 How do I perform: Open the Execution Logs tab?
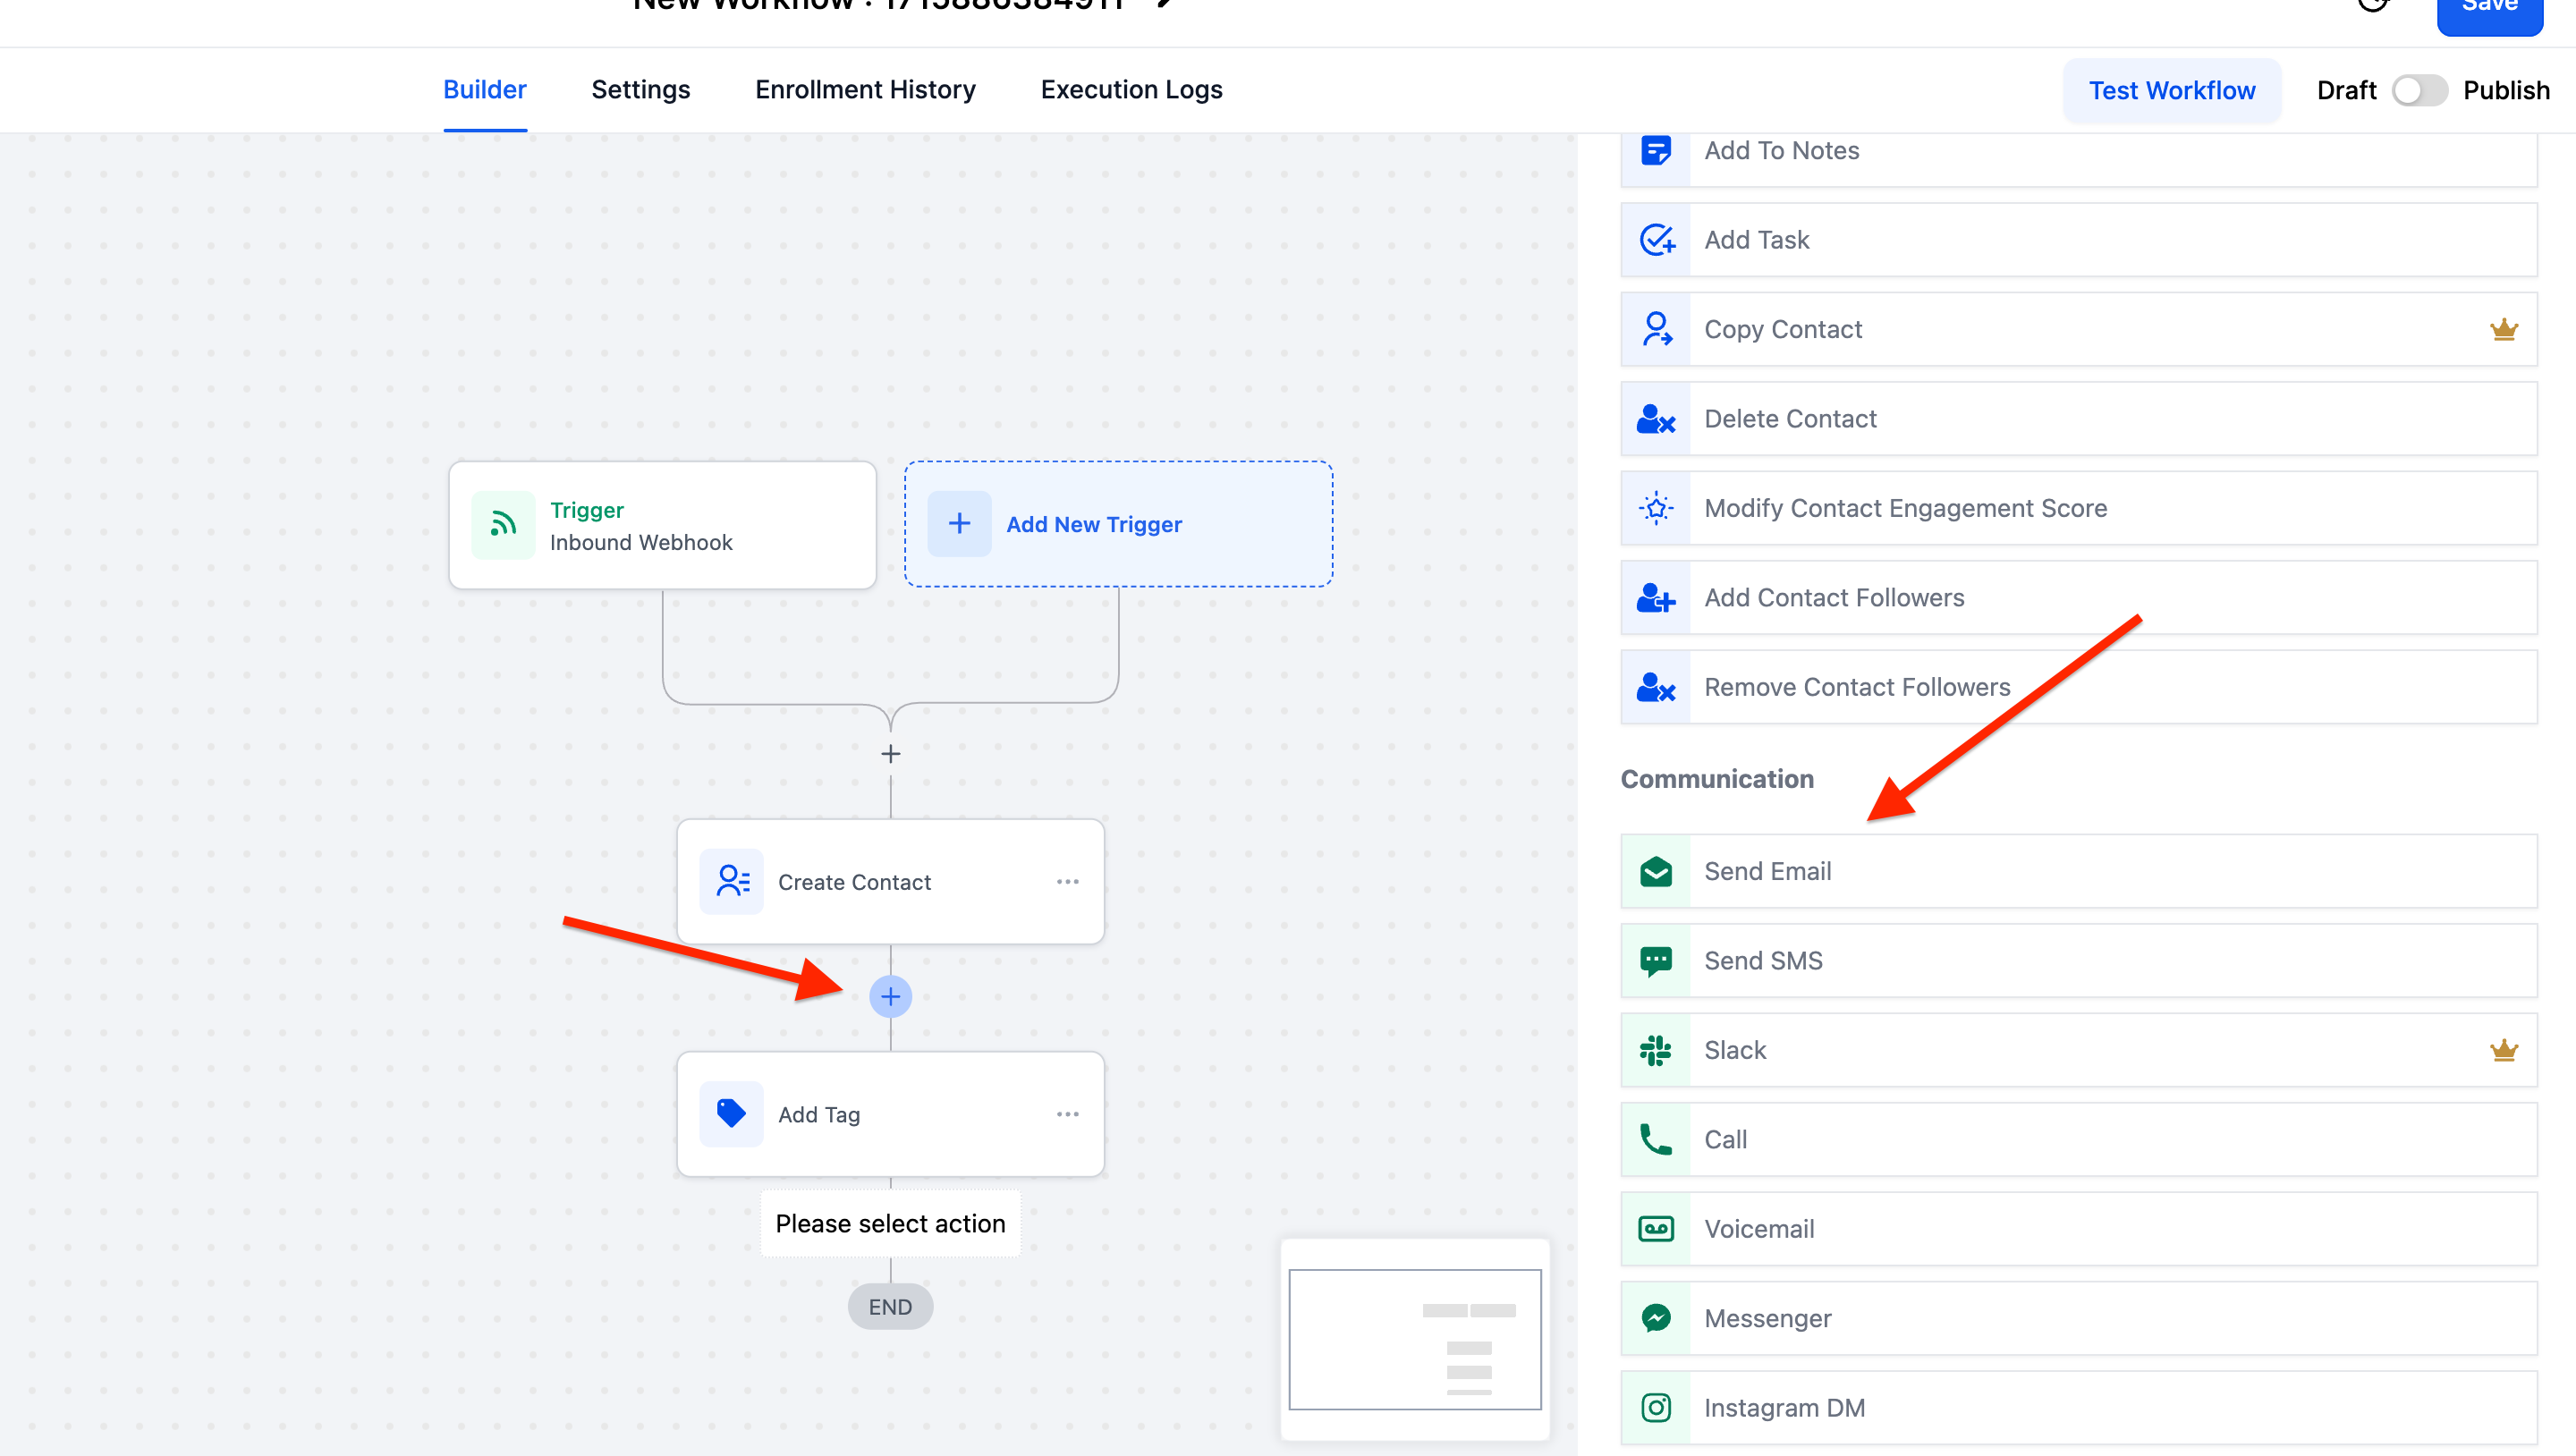(1131, 90)
